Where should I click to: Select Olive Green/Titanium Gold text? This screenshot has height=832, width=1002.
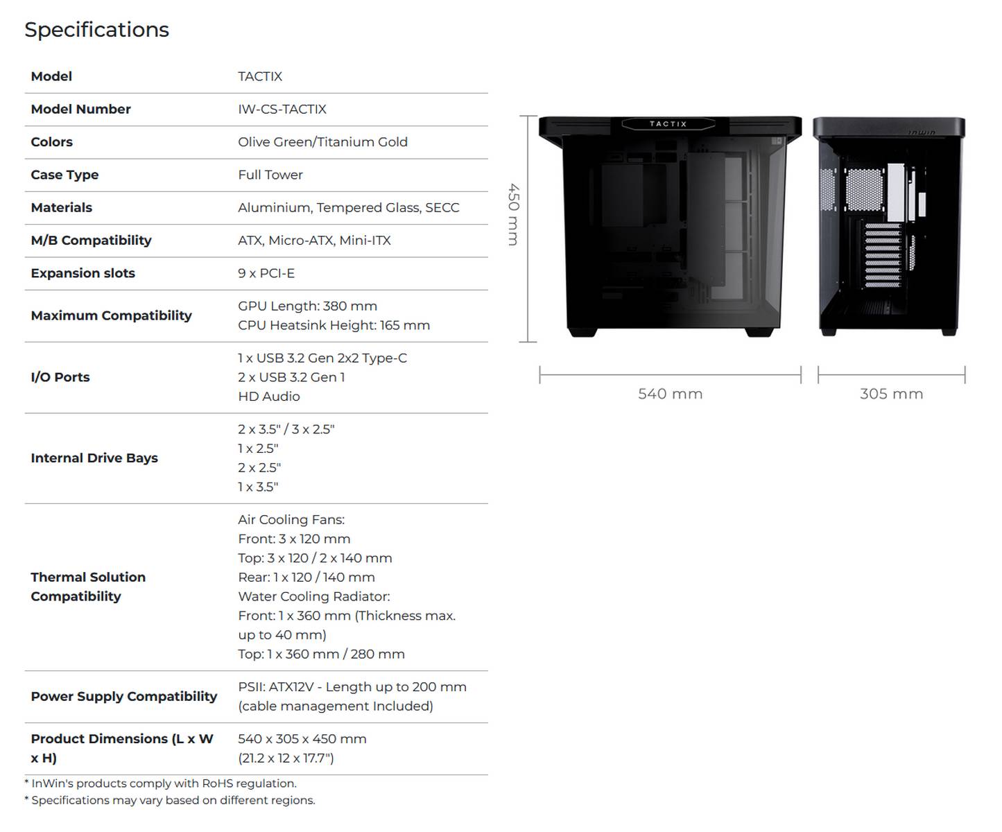pyautogui.click(x=322, y=141)
